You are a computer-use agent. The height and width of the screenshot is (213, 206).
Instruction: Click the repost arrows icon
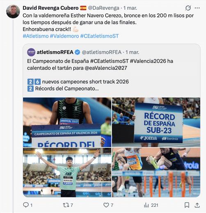click(x=66, y=205)
